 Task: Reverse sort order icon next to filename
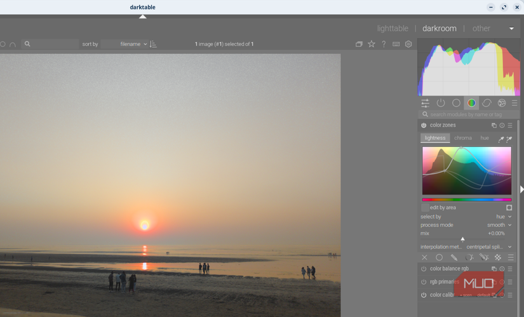pyautogui.click(x=154, y=44)
